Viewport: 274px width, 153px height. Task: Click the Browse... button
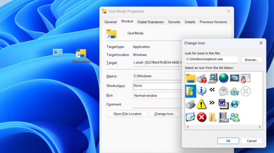pos(251,60)
